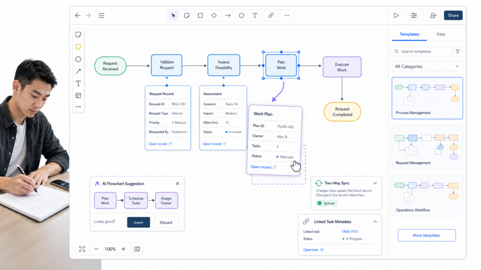The width and height of the screenshot is (481, 270).
Task: Select the Assess Feasibility node
Action: click(224, 65)
